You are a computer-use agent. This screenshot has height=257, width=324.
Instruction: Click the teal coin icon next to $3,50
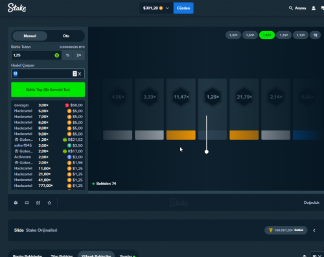[x=69, y=145]
